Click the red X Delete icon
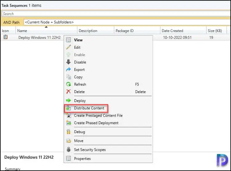The image size is (231, 171). point(68,92)
